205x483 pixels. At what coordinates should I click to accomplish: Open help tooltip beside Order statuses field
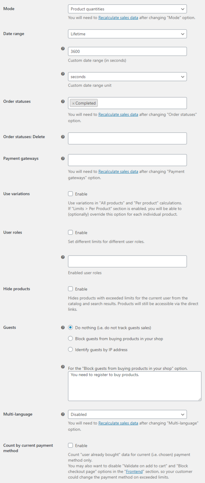[63, 101]
